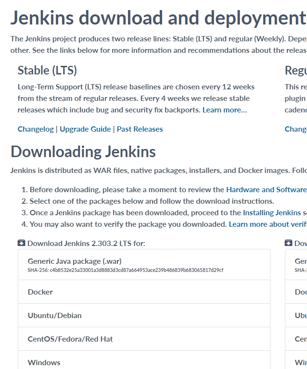Click step 2 'Select one of the packages' text

[152, 201]
